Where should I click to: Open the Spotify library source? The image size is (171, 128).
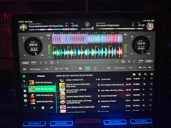[x=24, y=76]
